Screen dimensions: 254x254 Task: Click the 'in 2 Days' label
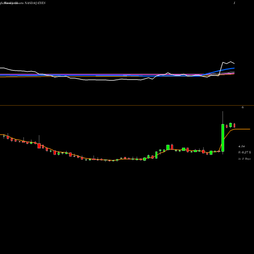click(x=244, y=158)
